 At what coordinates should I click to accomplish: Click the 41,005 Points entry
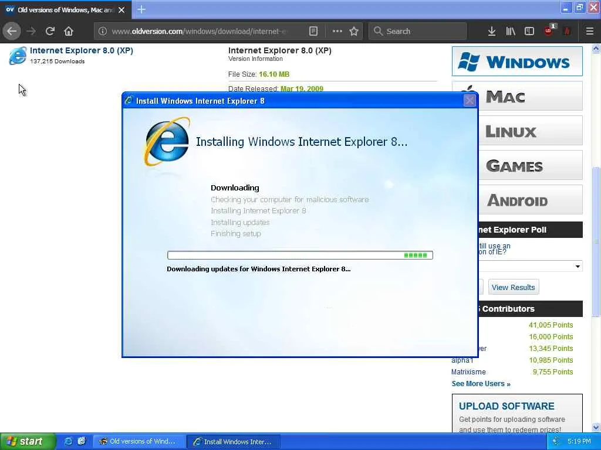coord(551,325)
